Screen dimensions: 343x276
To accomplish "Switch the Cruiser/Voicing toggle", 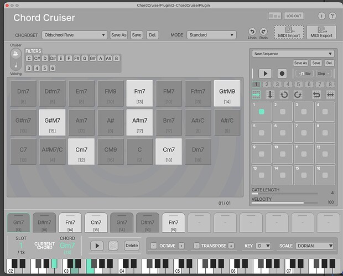I will (x=15, y=59).
